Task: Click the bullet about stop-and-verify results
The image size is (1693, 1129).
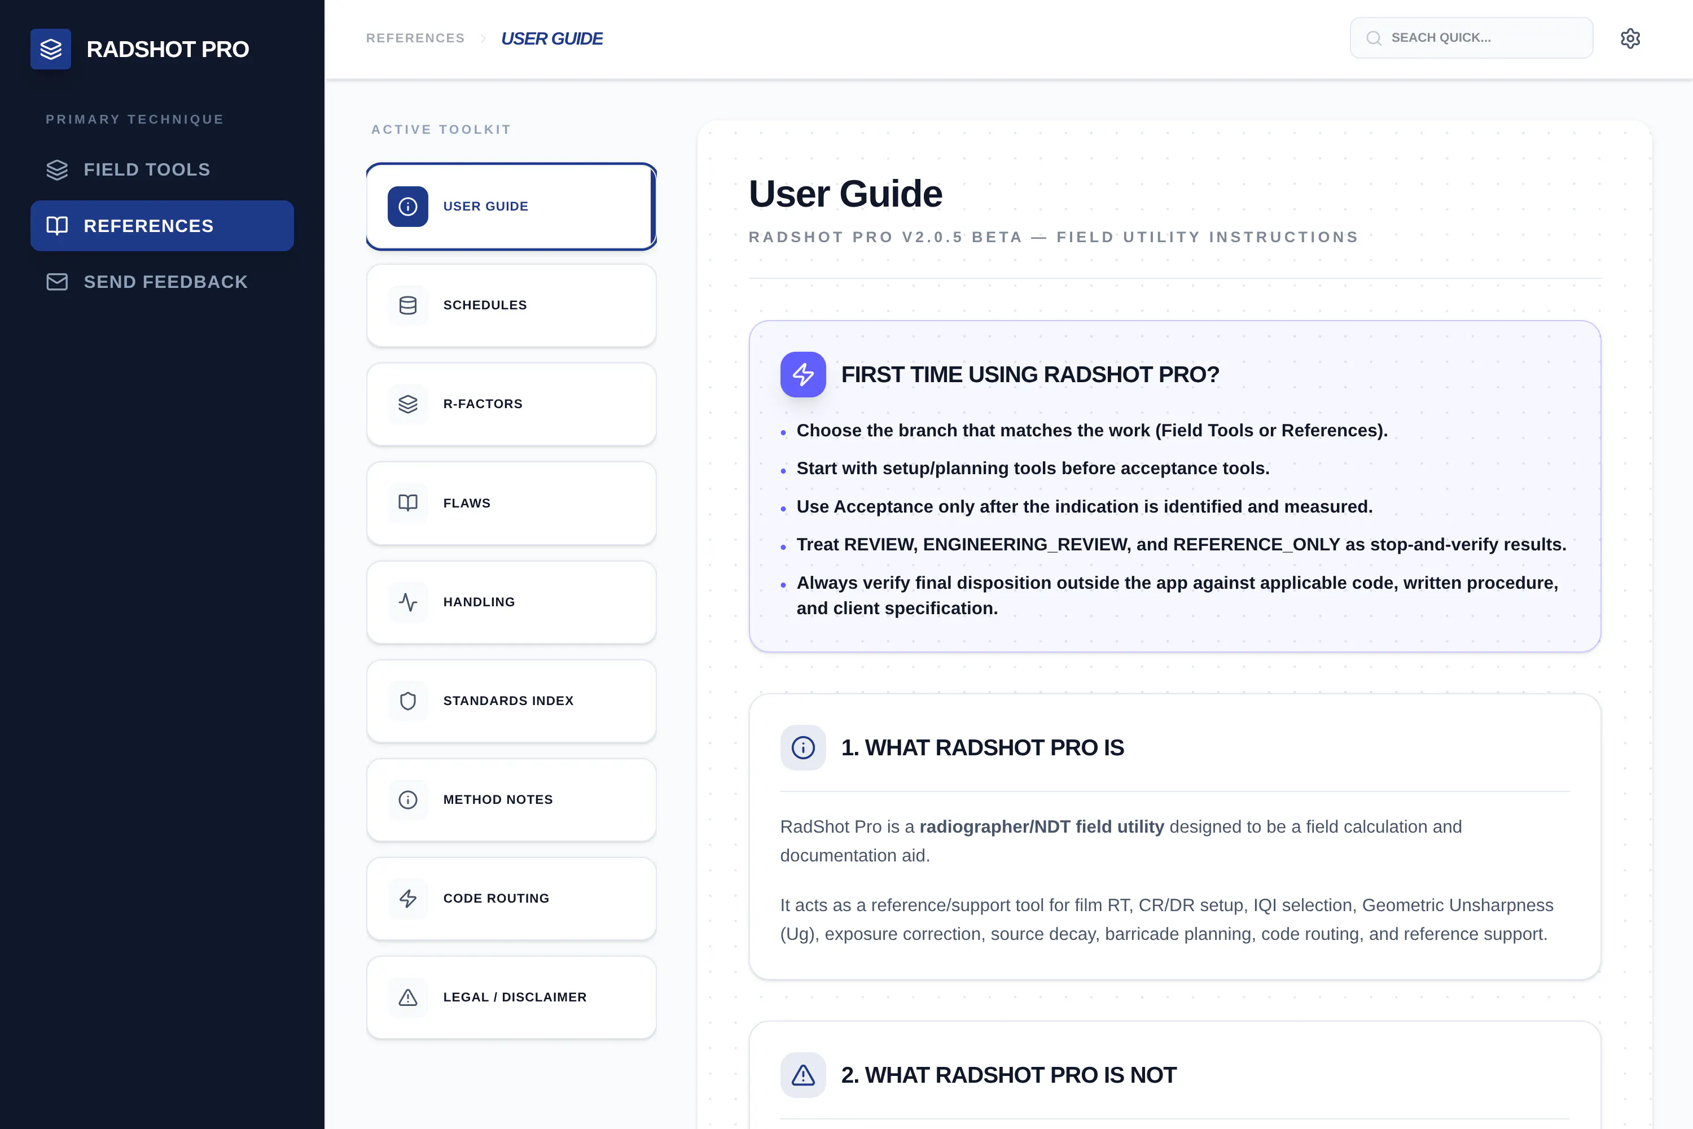Action: point(1181,544)
